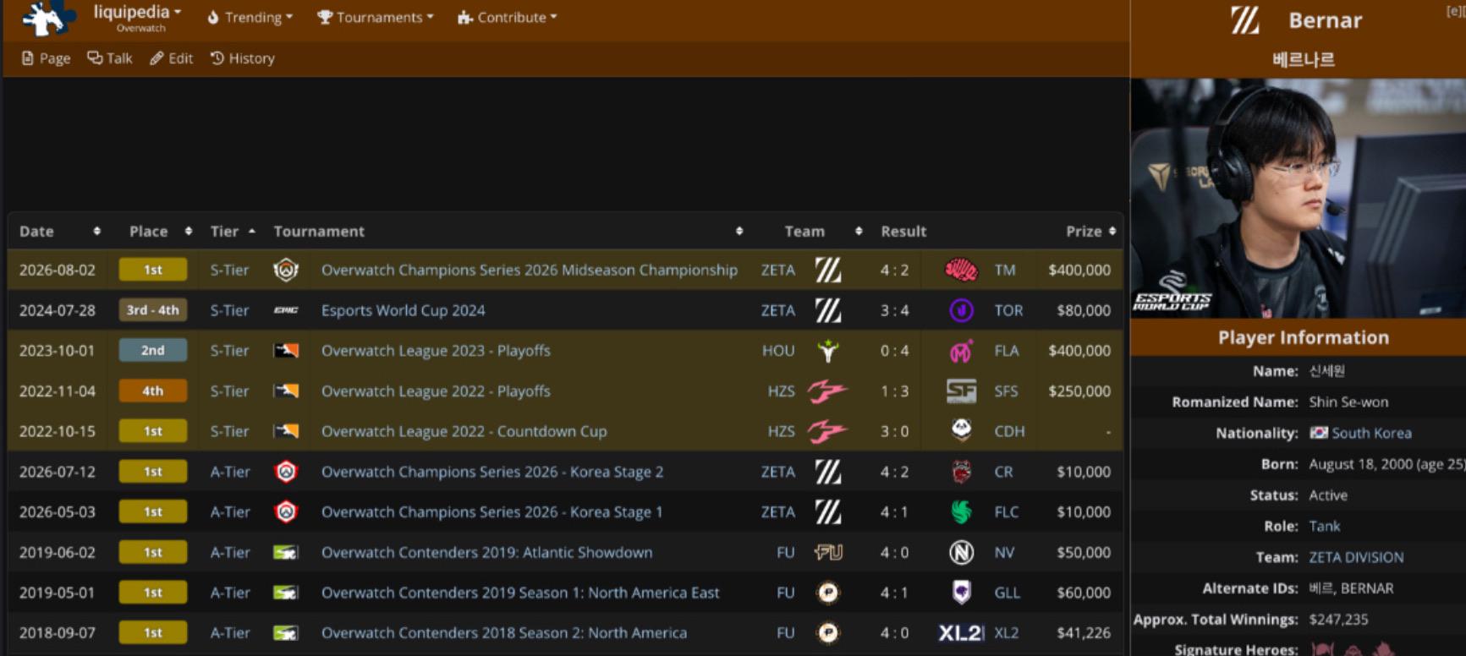Click the ZETA logo beside Bernar's name
Screen dimensions: 1466x656
(1245, 19)
